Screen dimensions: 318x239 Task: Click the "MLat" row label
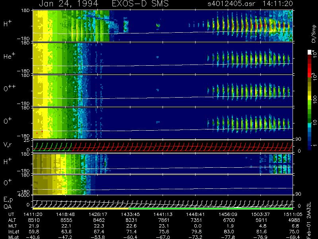(x=14, y=237)
